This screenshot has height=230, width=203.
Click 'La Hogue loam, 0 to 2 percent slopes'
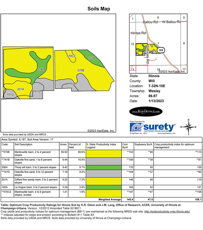point(35,187)
